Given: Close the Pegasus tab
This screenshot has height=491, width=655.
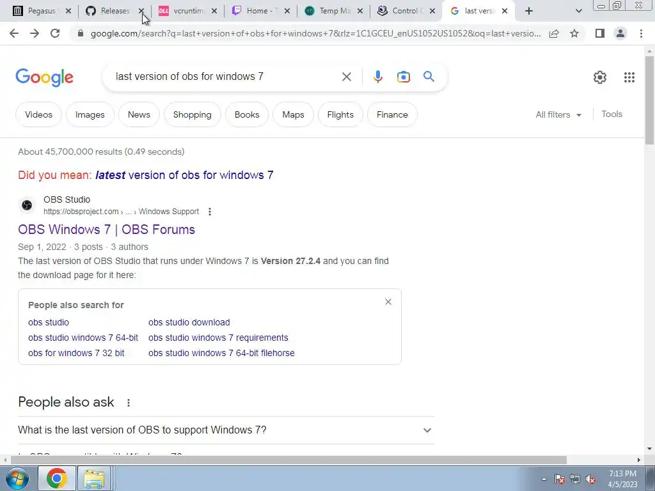Looking at the screenshot, I should (68, 11).
